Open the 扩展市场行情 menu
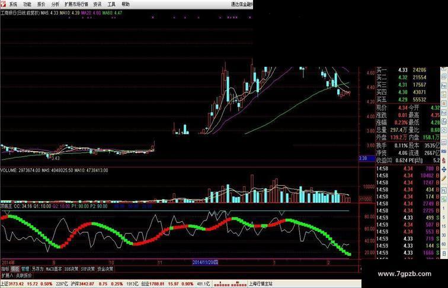 pos(76,4)
